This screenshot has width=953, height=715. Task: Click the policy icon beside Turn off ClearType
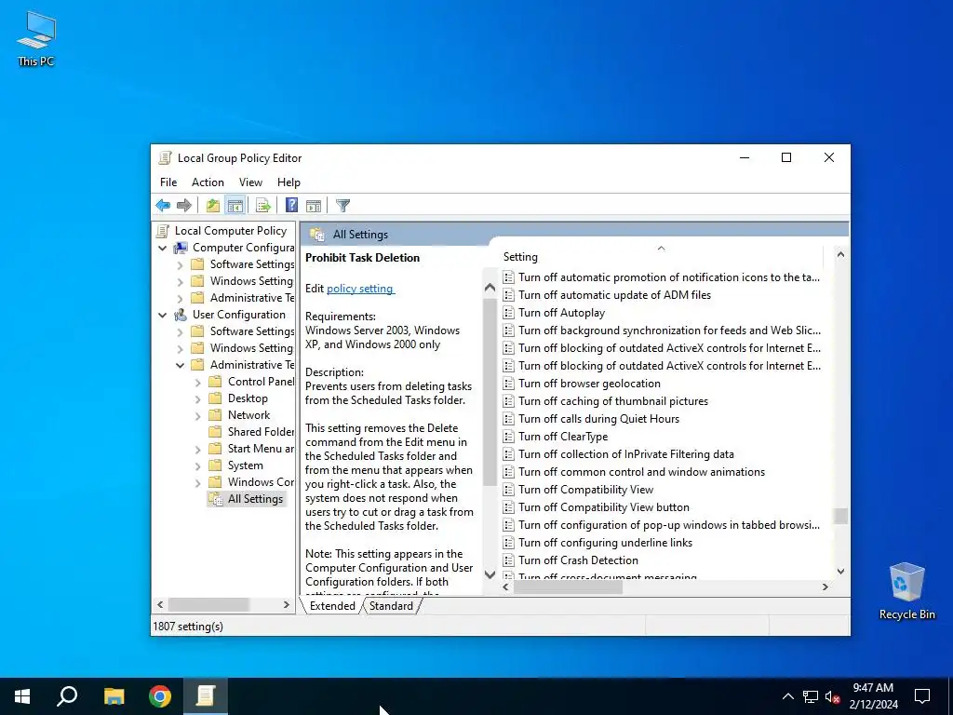509,437
